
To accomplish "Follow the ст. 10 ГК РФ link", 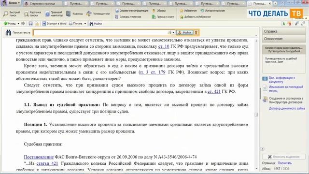I will 164,46.
